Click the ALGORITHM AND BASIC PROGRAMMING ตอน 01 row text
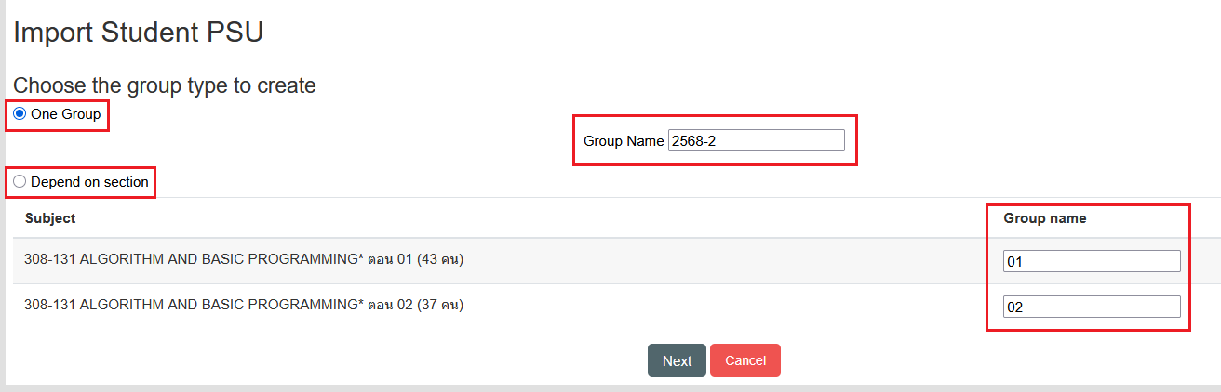This screenshot has height=392, width=1221. 244,260
